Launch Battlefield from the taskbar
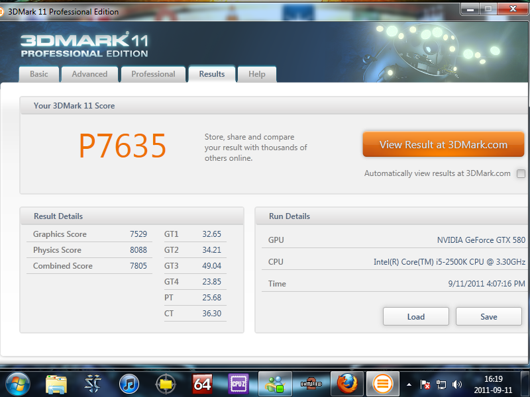 coord(311,384)
